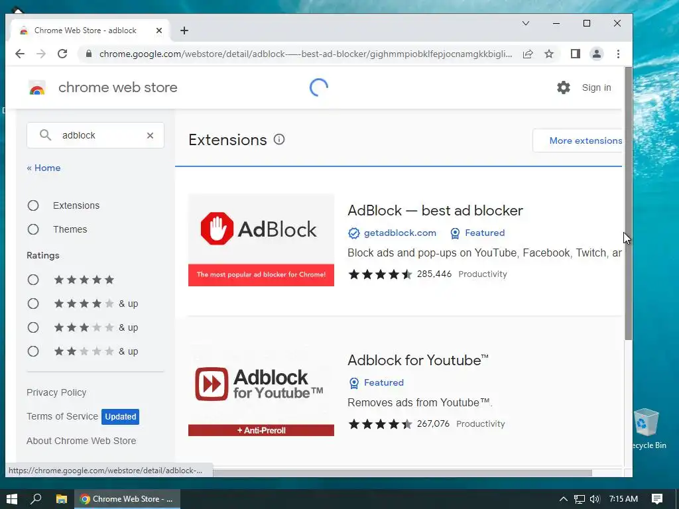Filter by Themes radio option
Screen dimensions: 679x509
[x=33, y=229]
